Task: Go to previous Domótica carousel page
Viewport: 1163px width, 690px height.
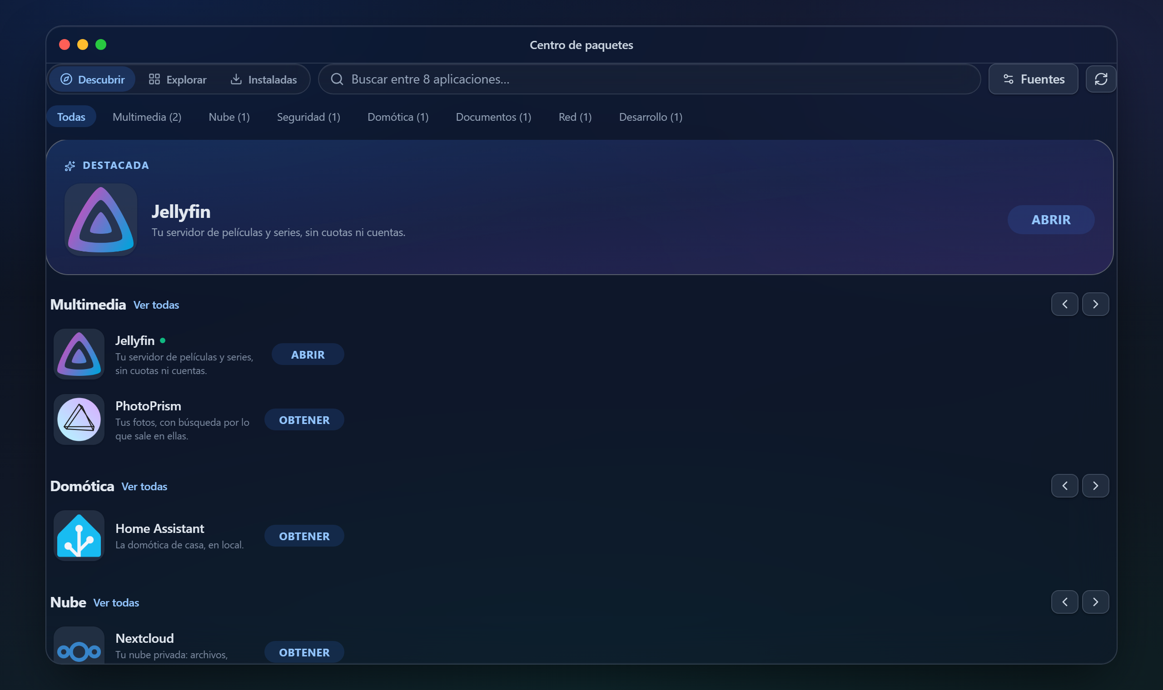Action: (x=1064, y=486)
